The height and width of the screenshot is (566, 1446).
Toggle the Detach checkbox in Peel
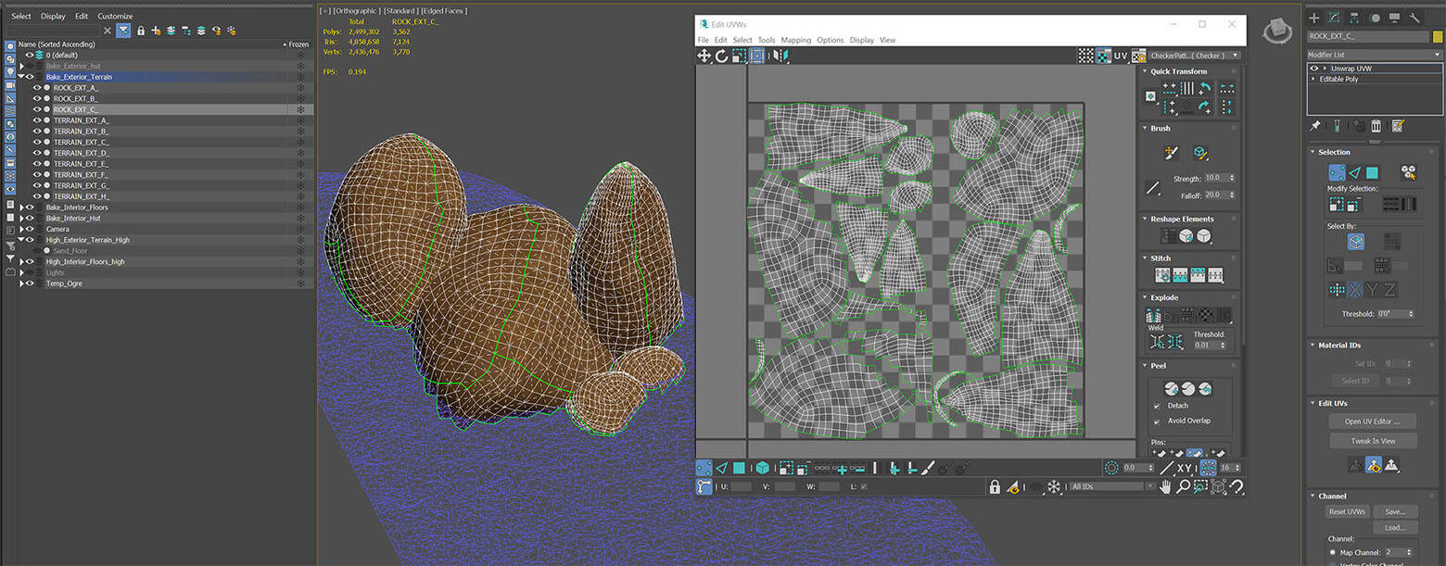pos(1156,406)
